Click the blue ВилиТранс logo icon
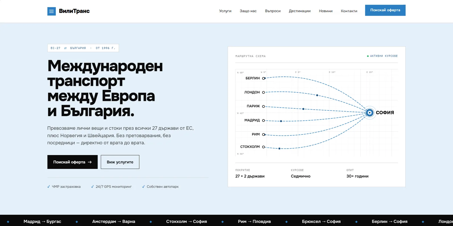Screen dimensions: 453x226 coord(52,11)
